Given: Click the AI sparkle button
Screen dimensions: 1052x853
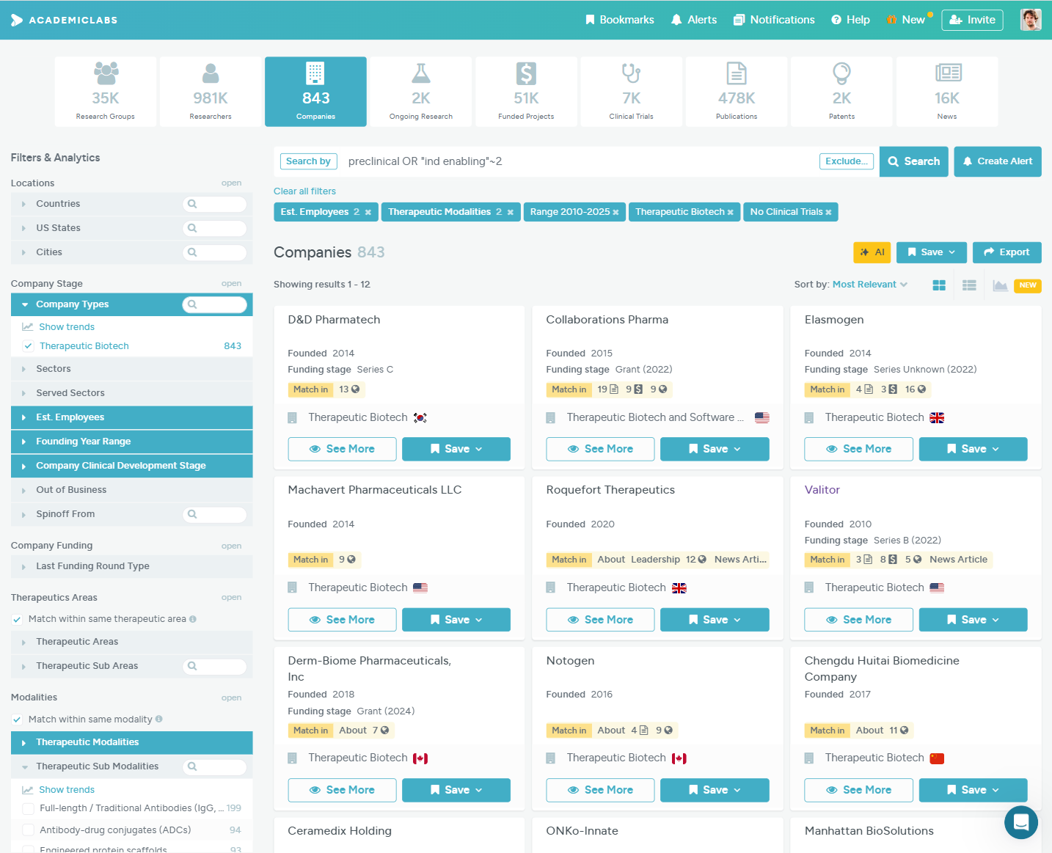Looking at the screenshot, I should pyautogui.click(x=872, y=252).
